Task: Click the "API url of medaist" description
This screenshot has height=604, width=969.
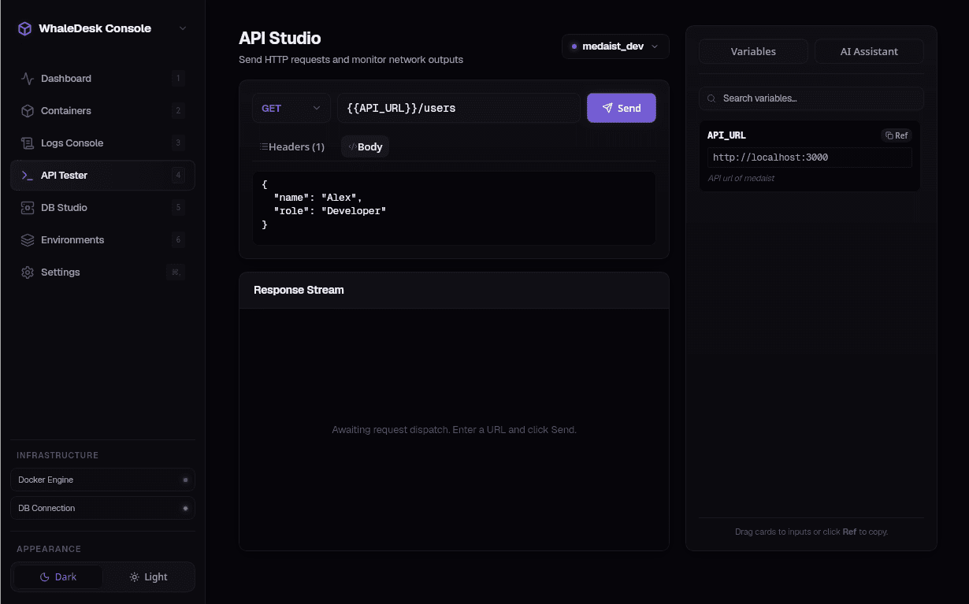Action: [x=741, y=178]
